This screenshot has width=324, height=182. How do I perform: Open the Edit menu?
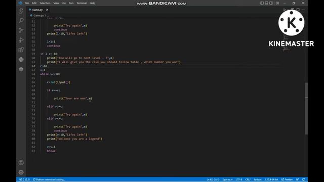click(x=34, y=3)
